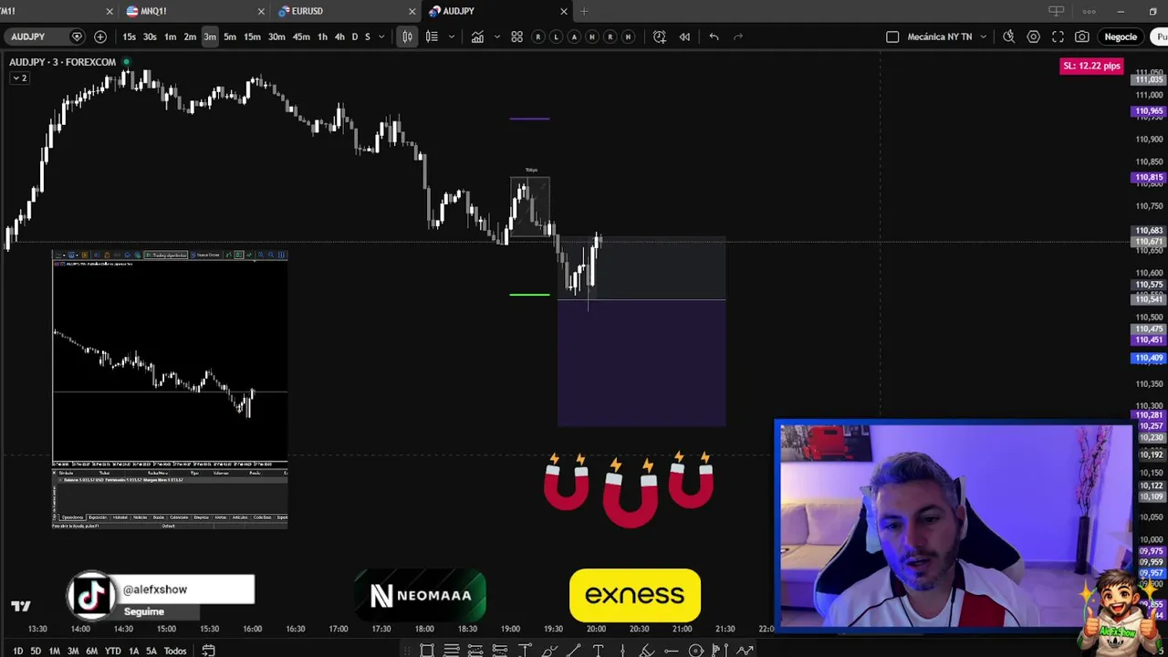This screenshot has height=657, width=1168.
Task: Select the 30m timeframe
Action: tap(276, 36)
